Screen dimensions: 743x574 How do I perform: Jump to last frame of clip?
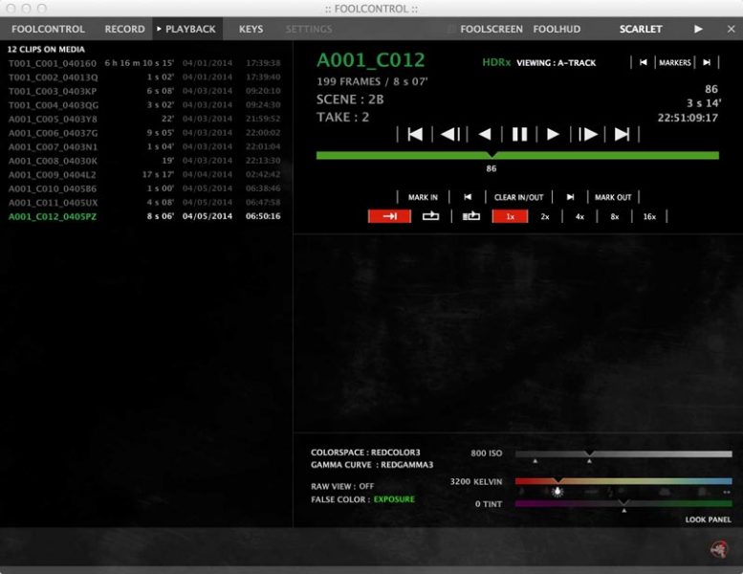tap(622, 135)
